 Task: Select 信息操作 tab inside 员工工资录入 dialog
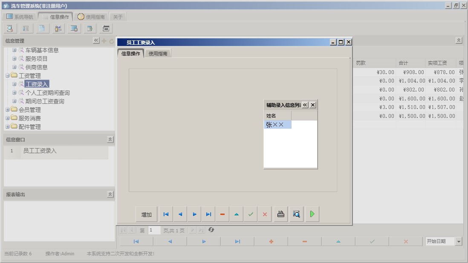point(131,54)
